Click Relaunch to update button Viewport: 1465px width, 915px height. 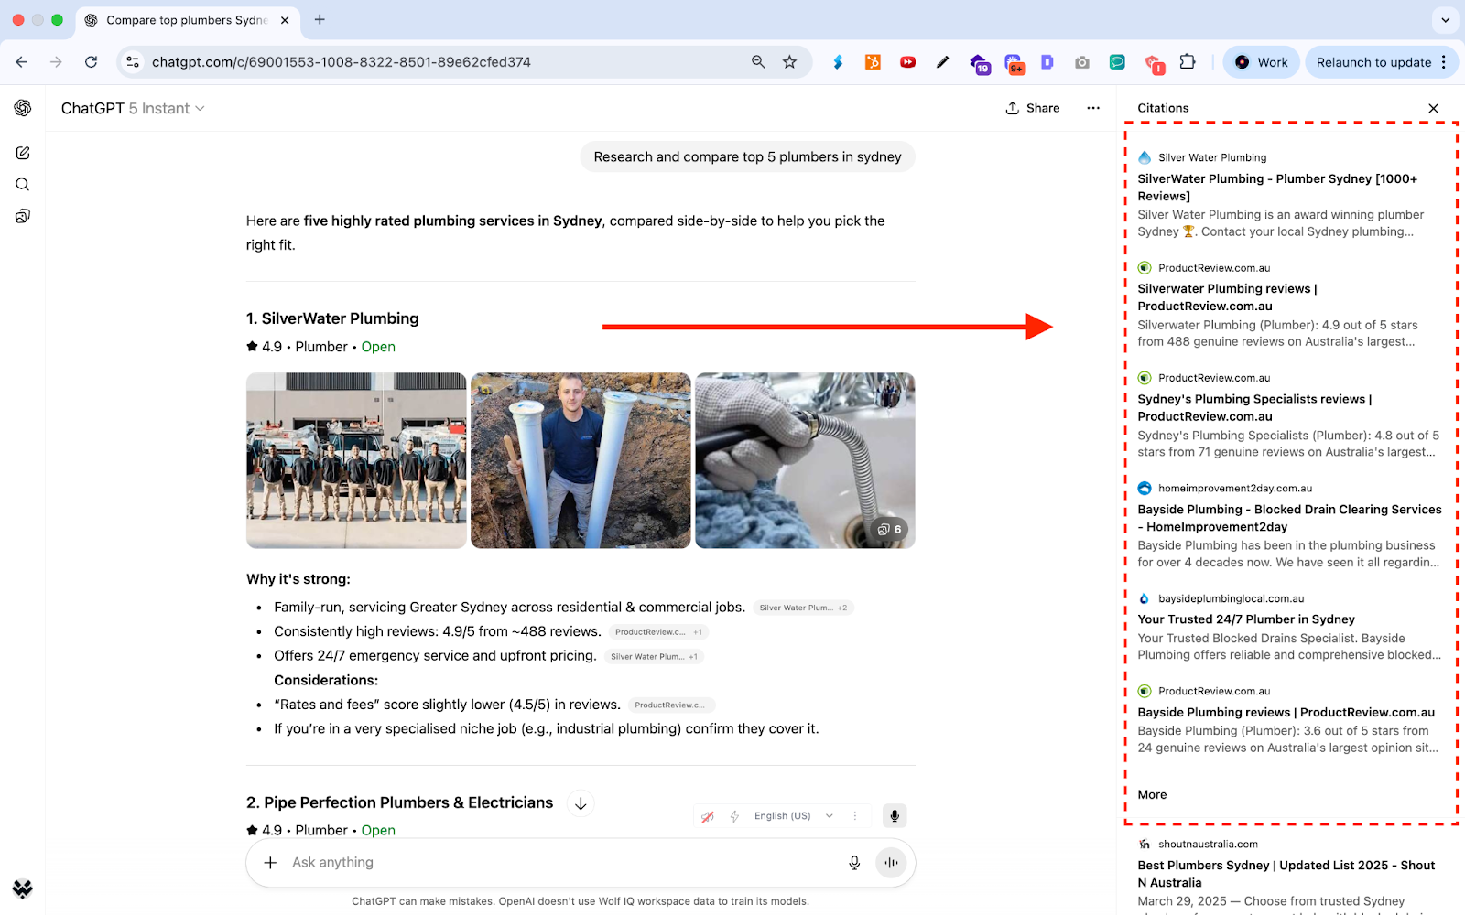pyautogui.click(x=1373, y=62)
